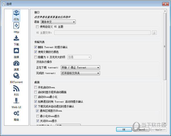171x136 pixels.
Task: Open 正在下载 torrent action dropdown
Action: (x=80, y=68)
